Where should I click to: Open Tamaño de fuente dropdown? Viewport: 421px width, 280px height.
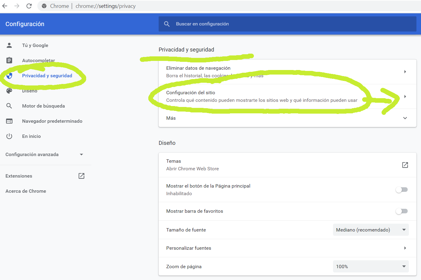pos(371,230)
